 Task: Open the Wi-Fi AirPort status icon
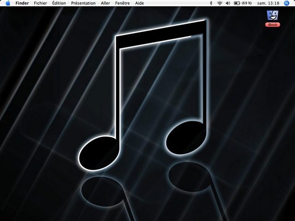(219, 3)
